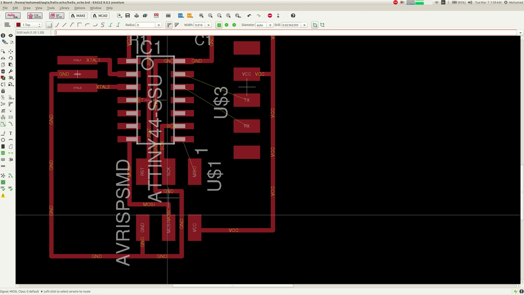Select the Move tool in left toolbar
524x295 pixels.
11,52
